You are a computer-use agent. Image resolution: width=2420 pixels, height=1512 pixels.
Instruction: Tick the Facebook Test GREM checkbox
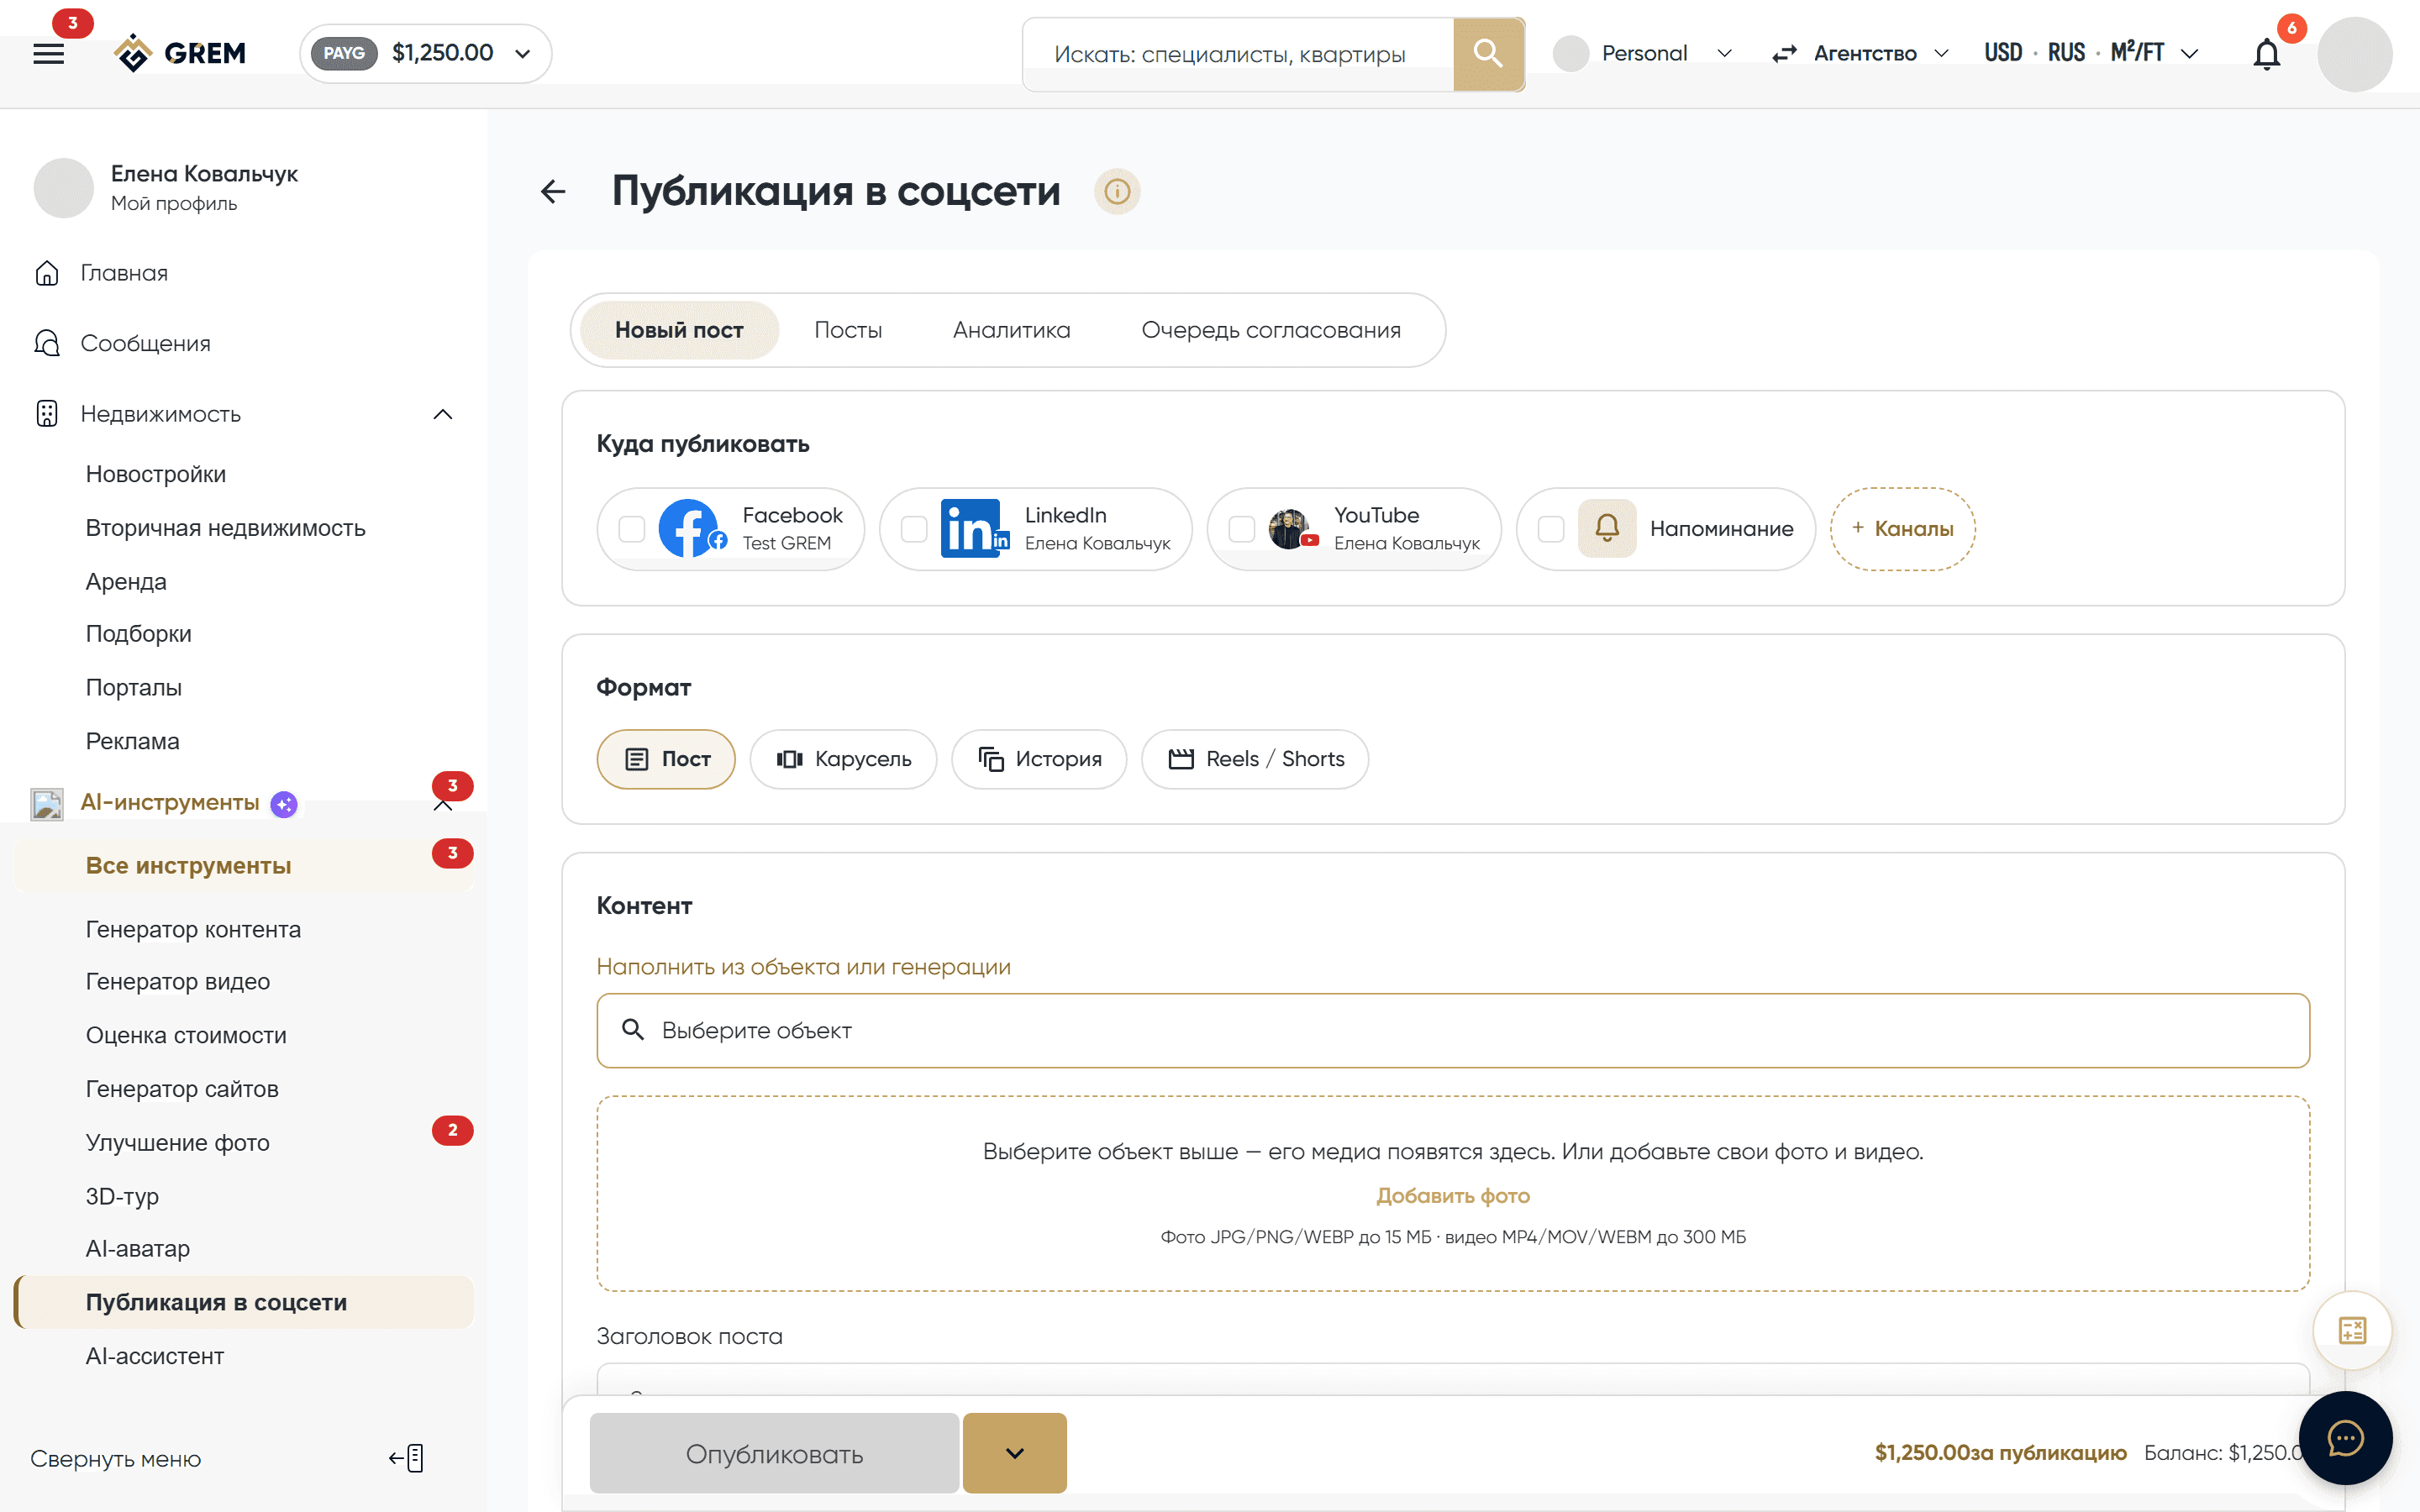pos(632,529)
